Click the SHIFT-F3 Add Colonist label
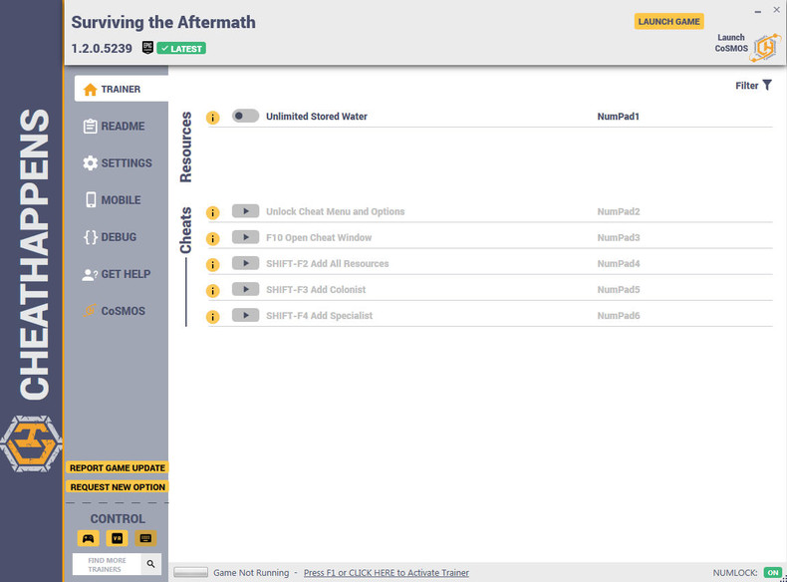787x582 pixels. point(316,290)
